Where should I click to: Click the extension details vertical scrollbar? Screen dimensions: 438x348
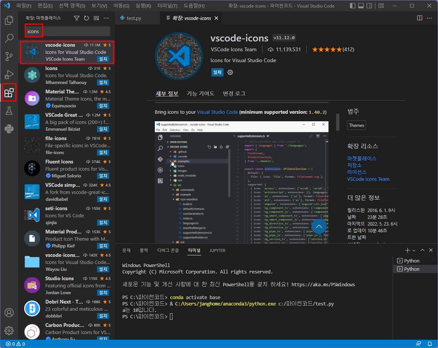point(338,122)
